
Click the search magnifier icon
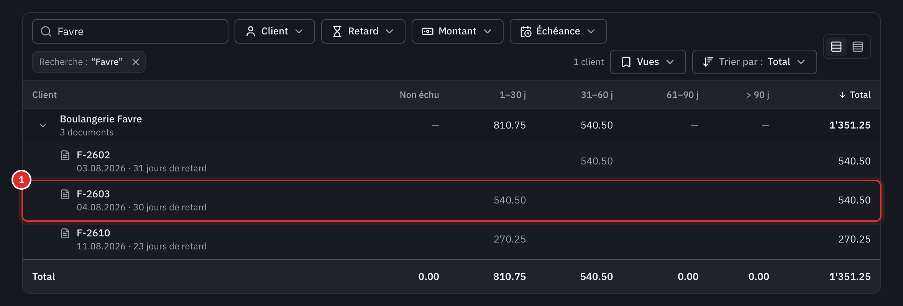tap(46, 31)
